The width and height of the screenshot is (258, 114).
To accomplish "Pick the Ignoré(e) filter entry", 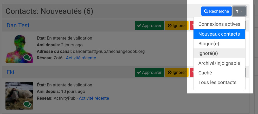I will [219, 53].
